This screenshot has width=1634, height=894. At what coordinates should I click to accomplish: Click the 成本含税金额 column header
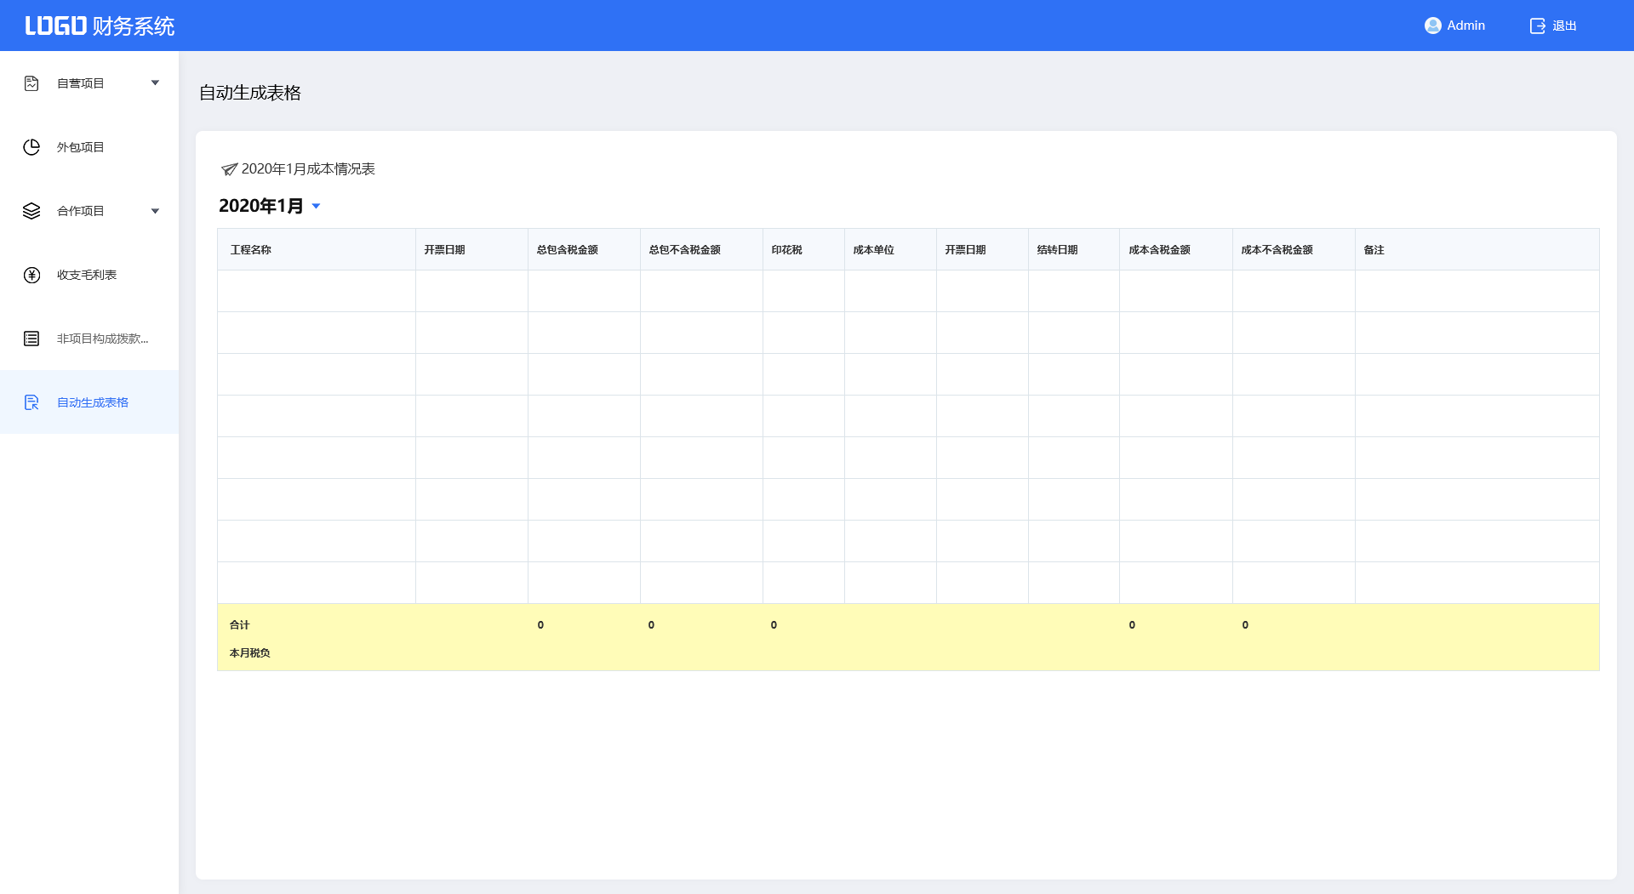[1159, 250]
